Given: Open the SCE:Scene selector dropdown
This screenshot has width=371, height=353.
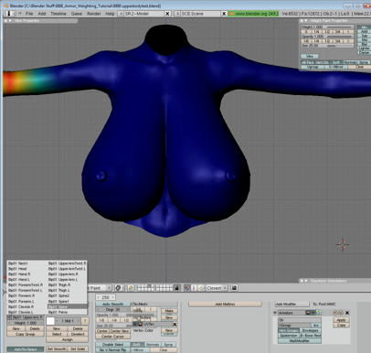Looking at the screenshot, I should click(177, 14).
